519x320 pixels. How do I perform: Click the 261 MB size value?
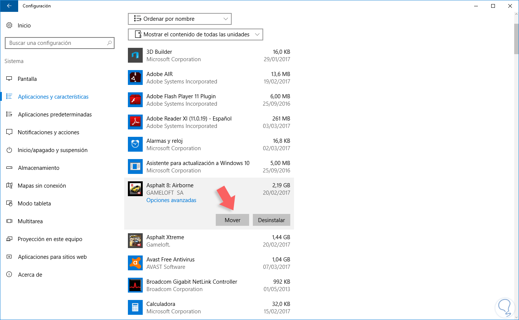pos(281,119)
